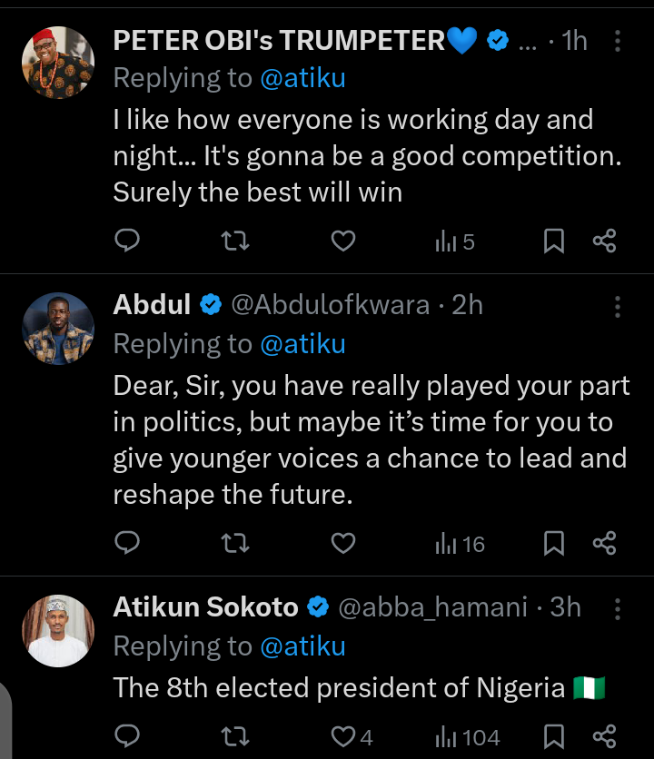View PETER OBI's TRUMPETER profile avatar

click(58, 63)
